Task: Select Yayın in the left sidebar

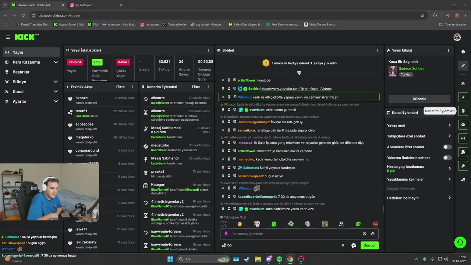Action: (x=31, y=52)
